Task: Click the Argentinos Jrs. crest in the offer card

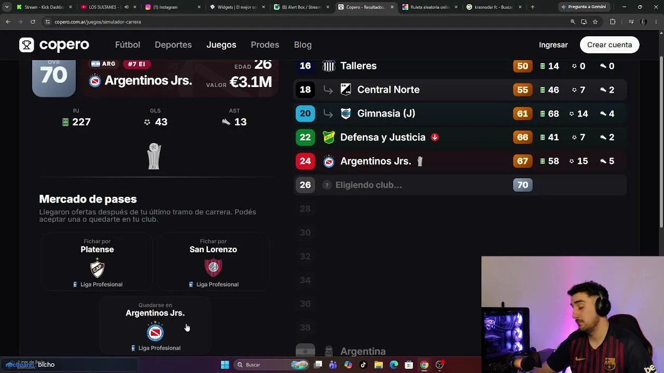Action: [155, 331]
